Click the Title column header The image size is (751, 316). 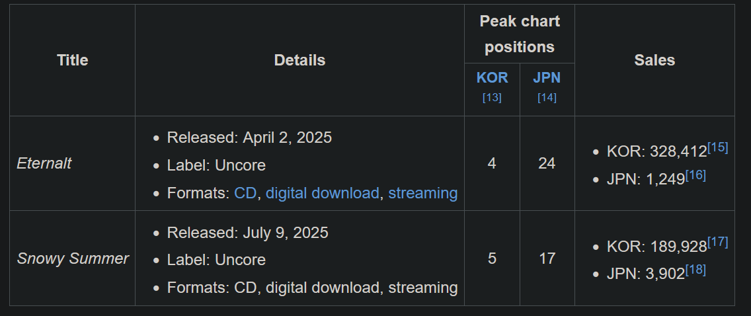tap(72, 60)
